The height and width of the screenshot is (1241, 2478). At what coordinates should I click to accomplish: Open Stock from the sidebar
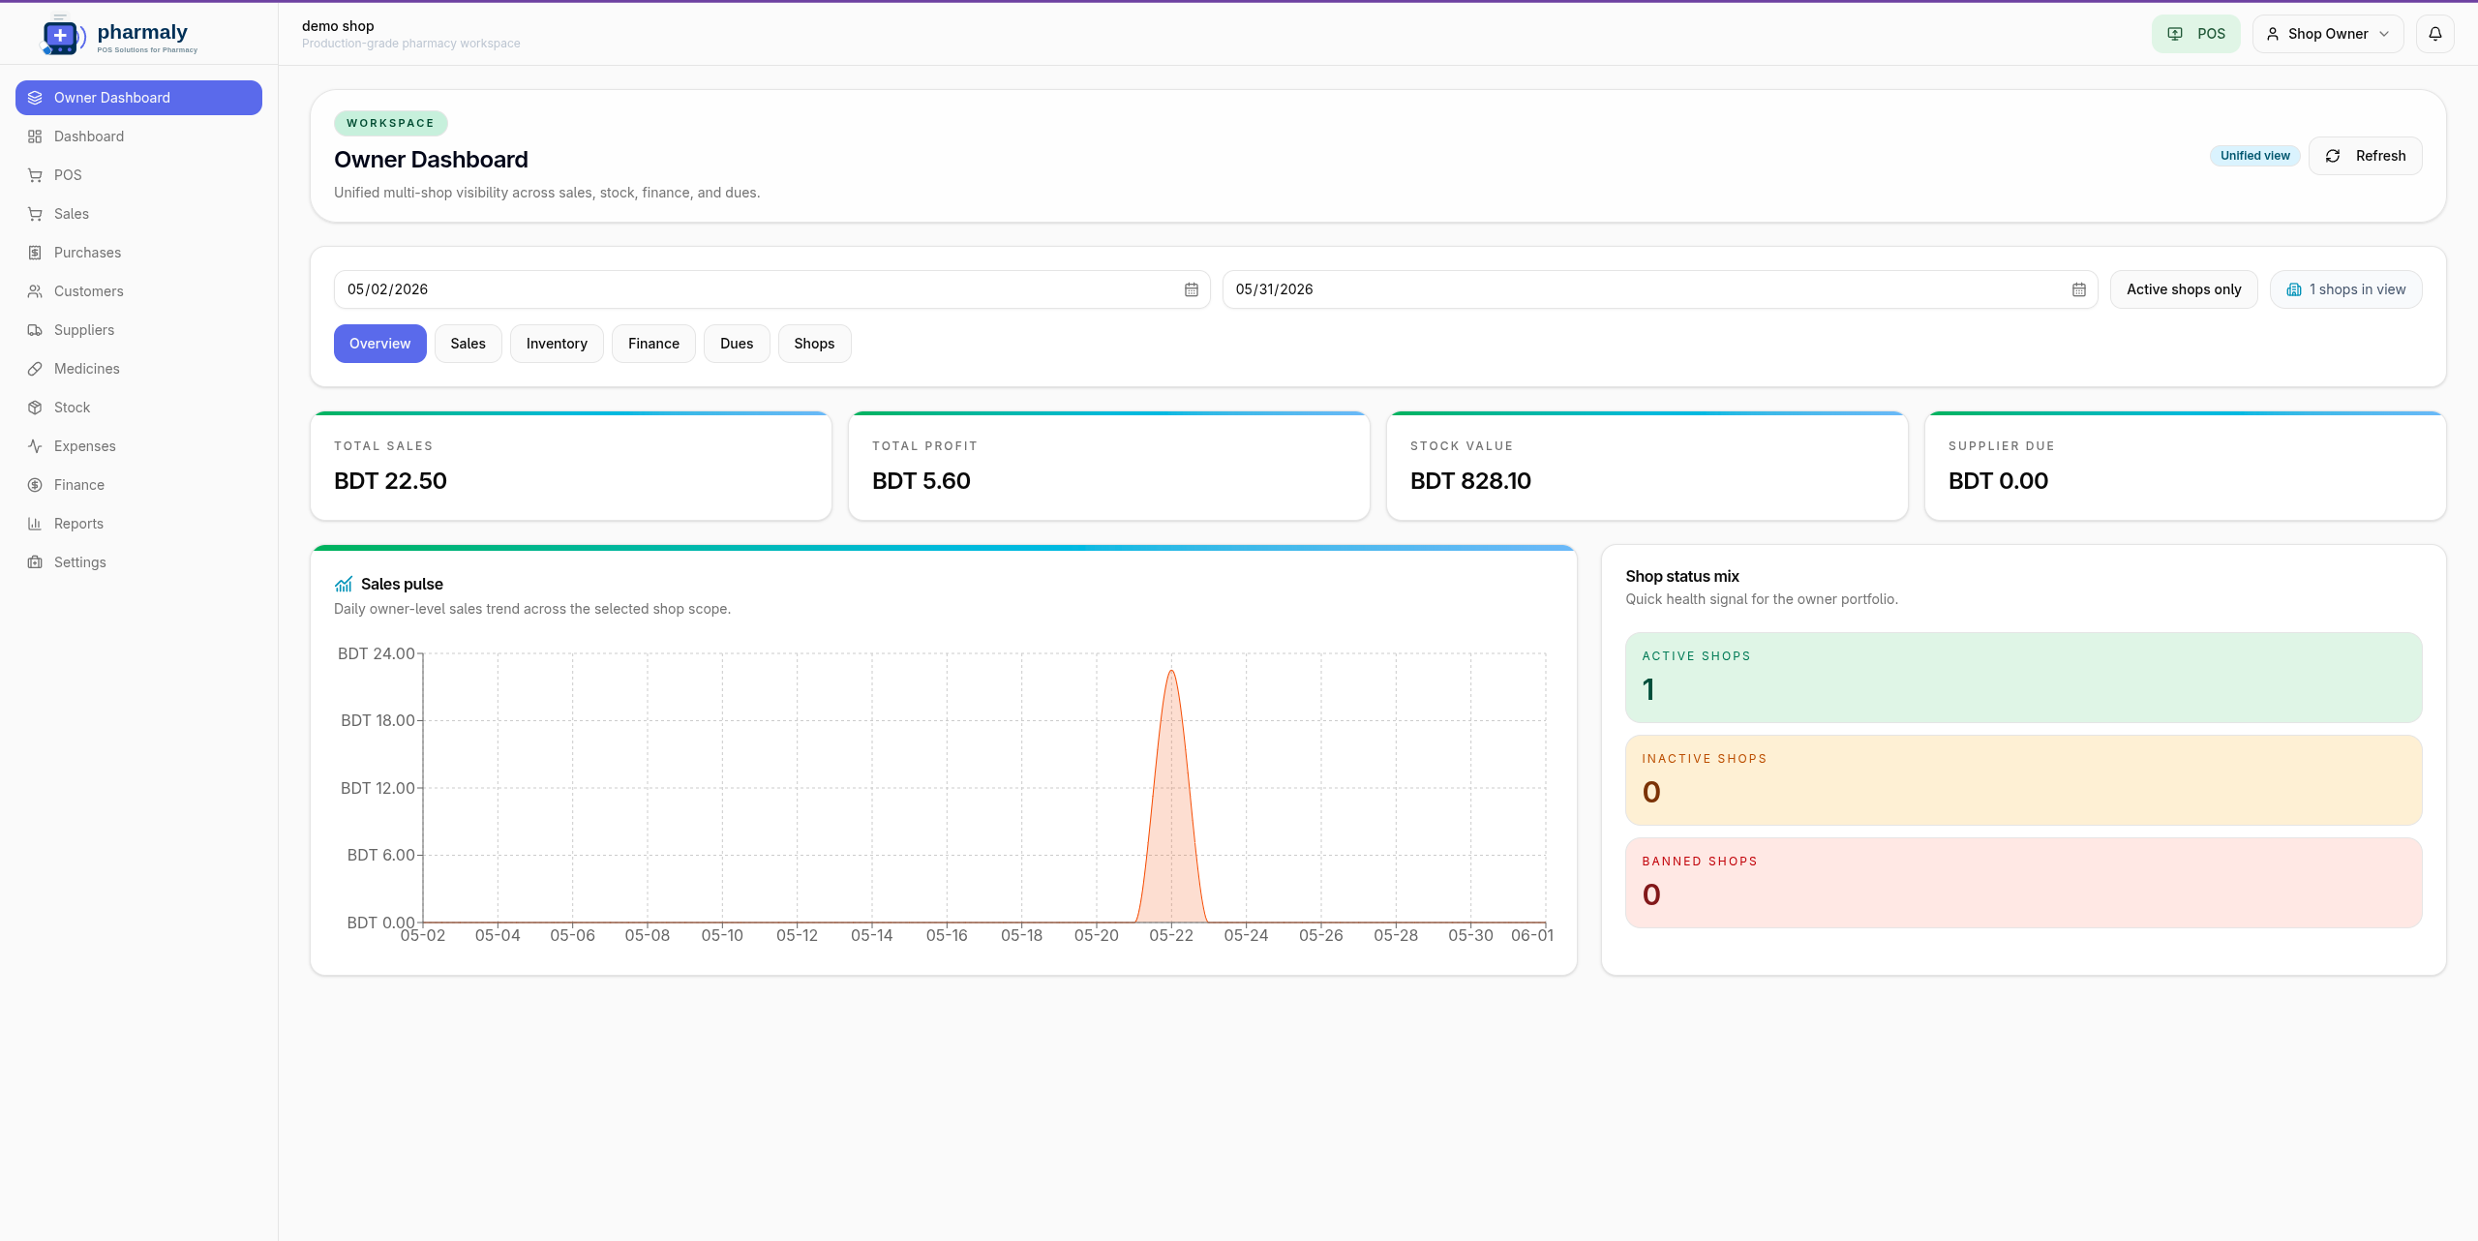coord(138,408)
